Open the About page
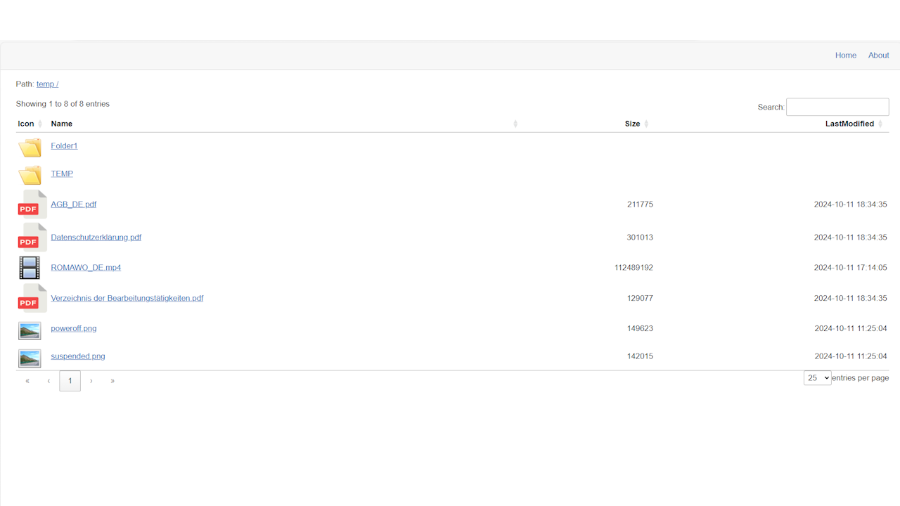Viewport: 900px width, 506px height. (878, 56)
